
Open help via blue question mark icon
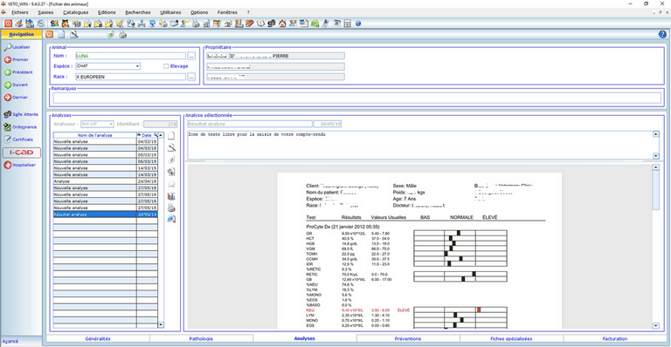(662, 35)
